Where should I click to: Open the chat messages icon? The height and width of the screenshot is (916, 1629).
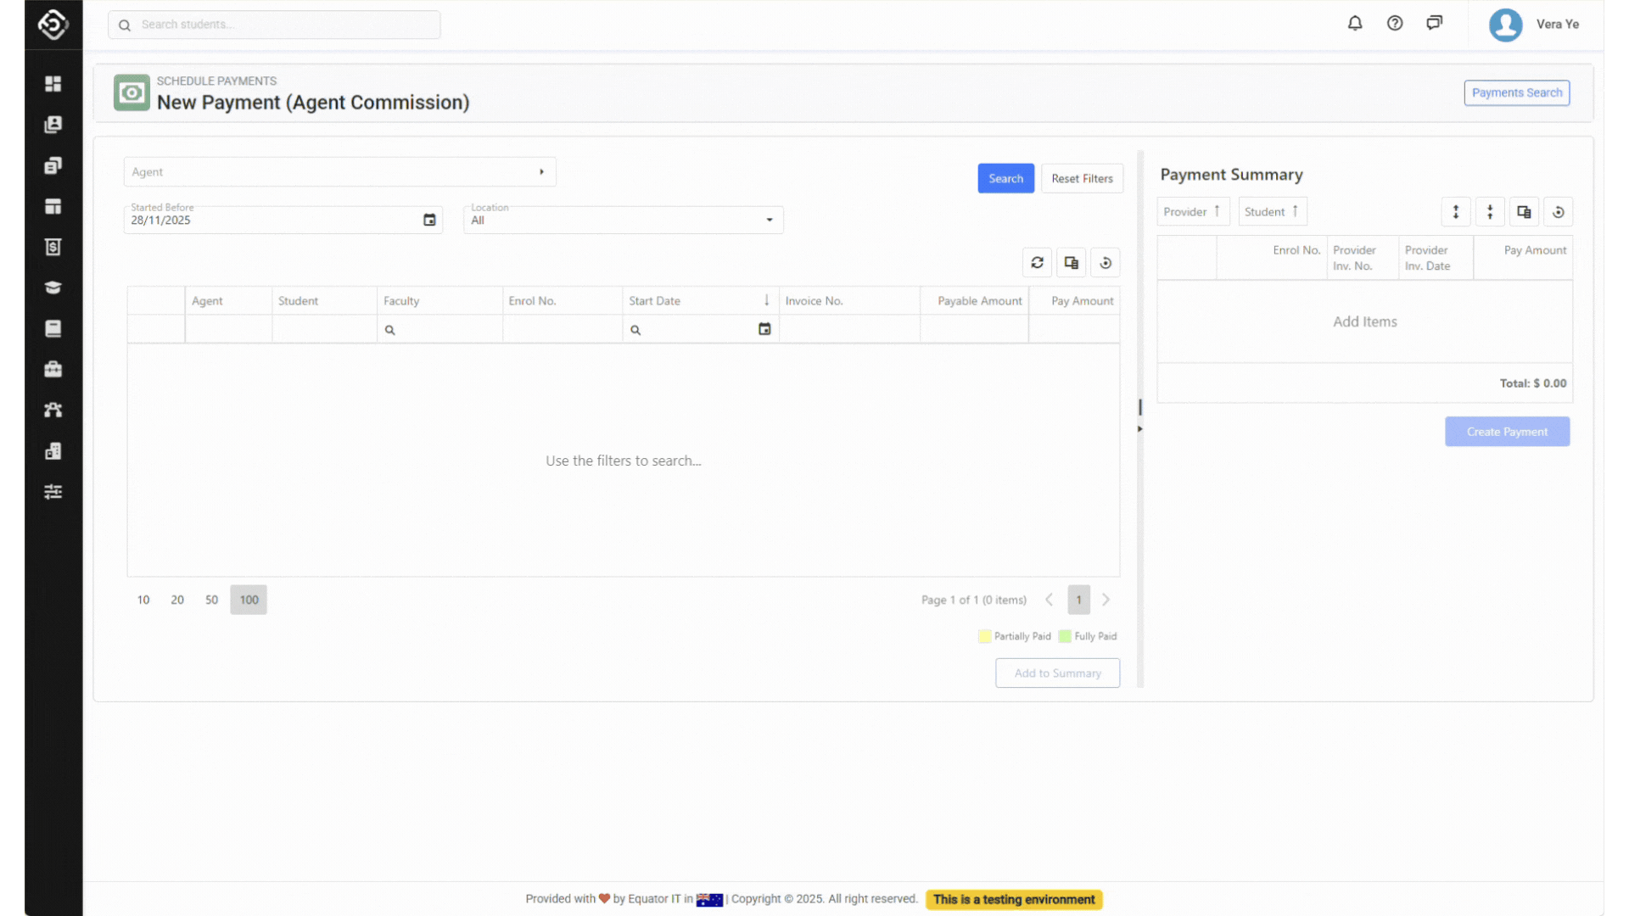1435,24
